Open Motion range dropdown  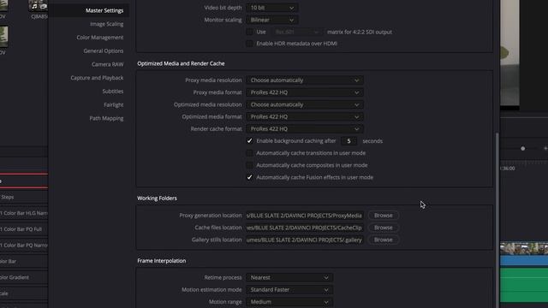pyautogui.click(x=289, y=302)
